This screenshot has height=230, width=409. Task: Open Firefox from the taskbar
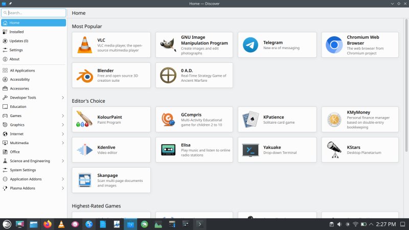tap(48, 224)
